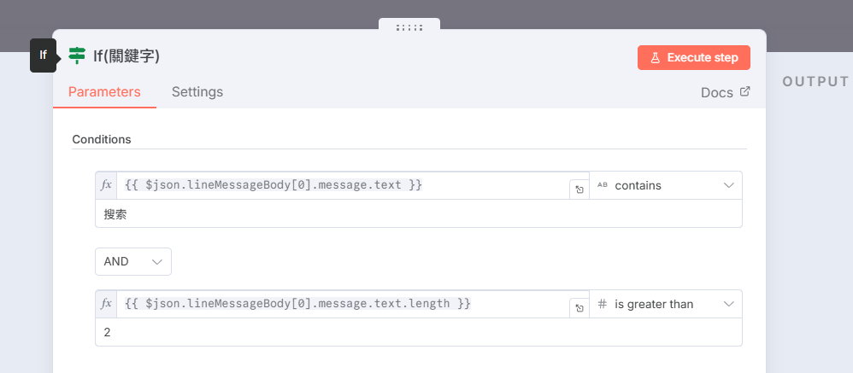
Task: Focus the value field containing 2
Action: click(418, 332)
